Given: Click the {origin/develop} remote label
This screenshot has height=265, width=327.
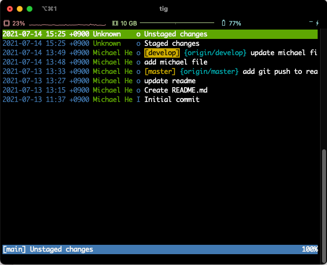Looking at the screenshot, I should [215, 53].
